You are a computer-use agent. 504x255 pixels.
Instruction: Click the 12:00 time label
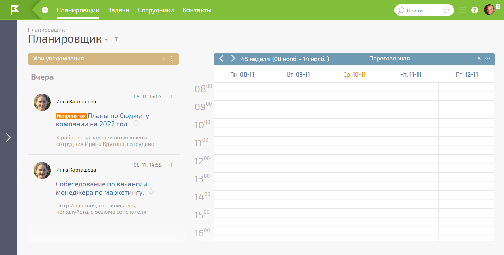202,161
